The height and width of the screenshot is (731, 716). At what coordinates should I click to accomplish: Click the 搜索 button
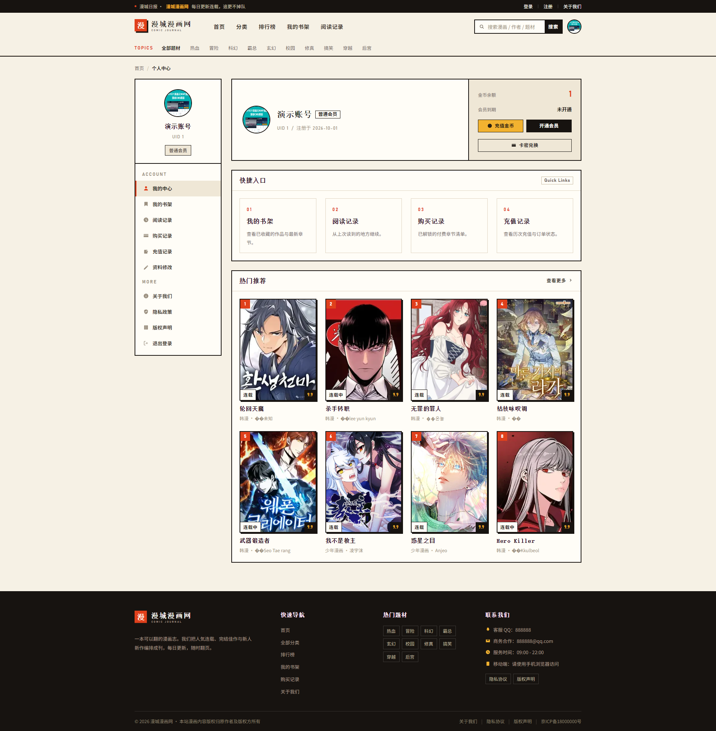(553, 27)
